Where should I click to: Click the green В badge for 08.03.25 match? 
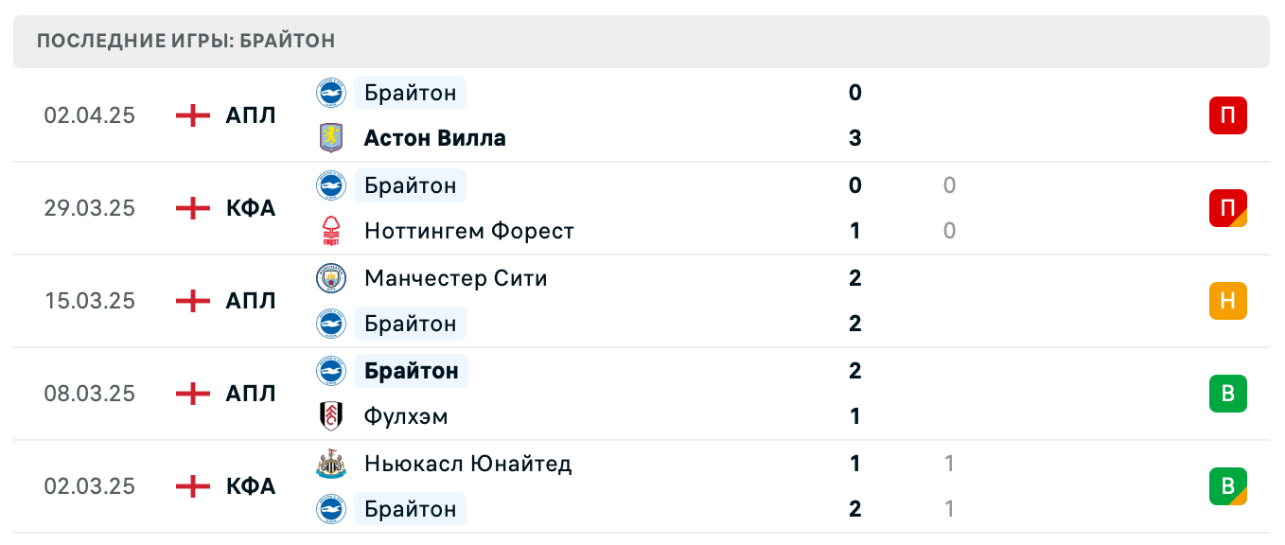pyautogui.click(x=1227, y=394)
